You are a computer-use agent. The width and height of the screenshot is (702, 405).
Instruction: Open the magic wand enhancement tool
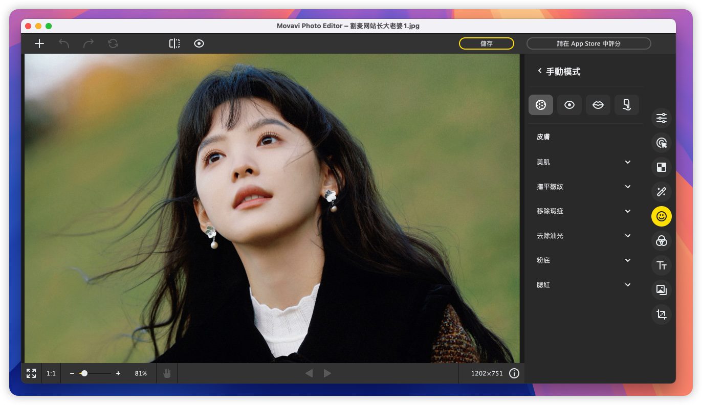click(662, 192)
